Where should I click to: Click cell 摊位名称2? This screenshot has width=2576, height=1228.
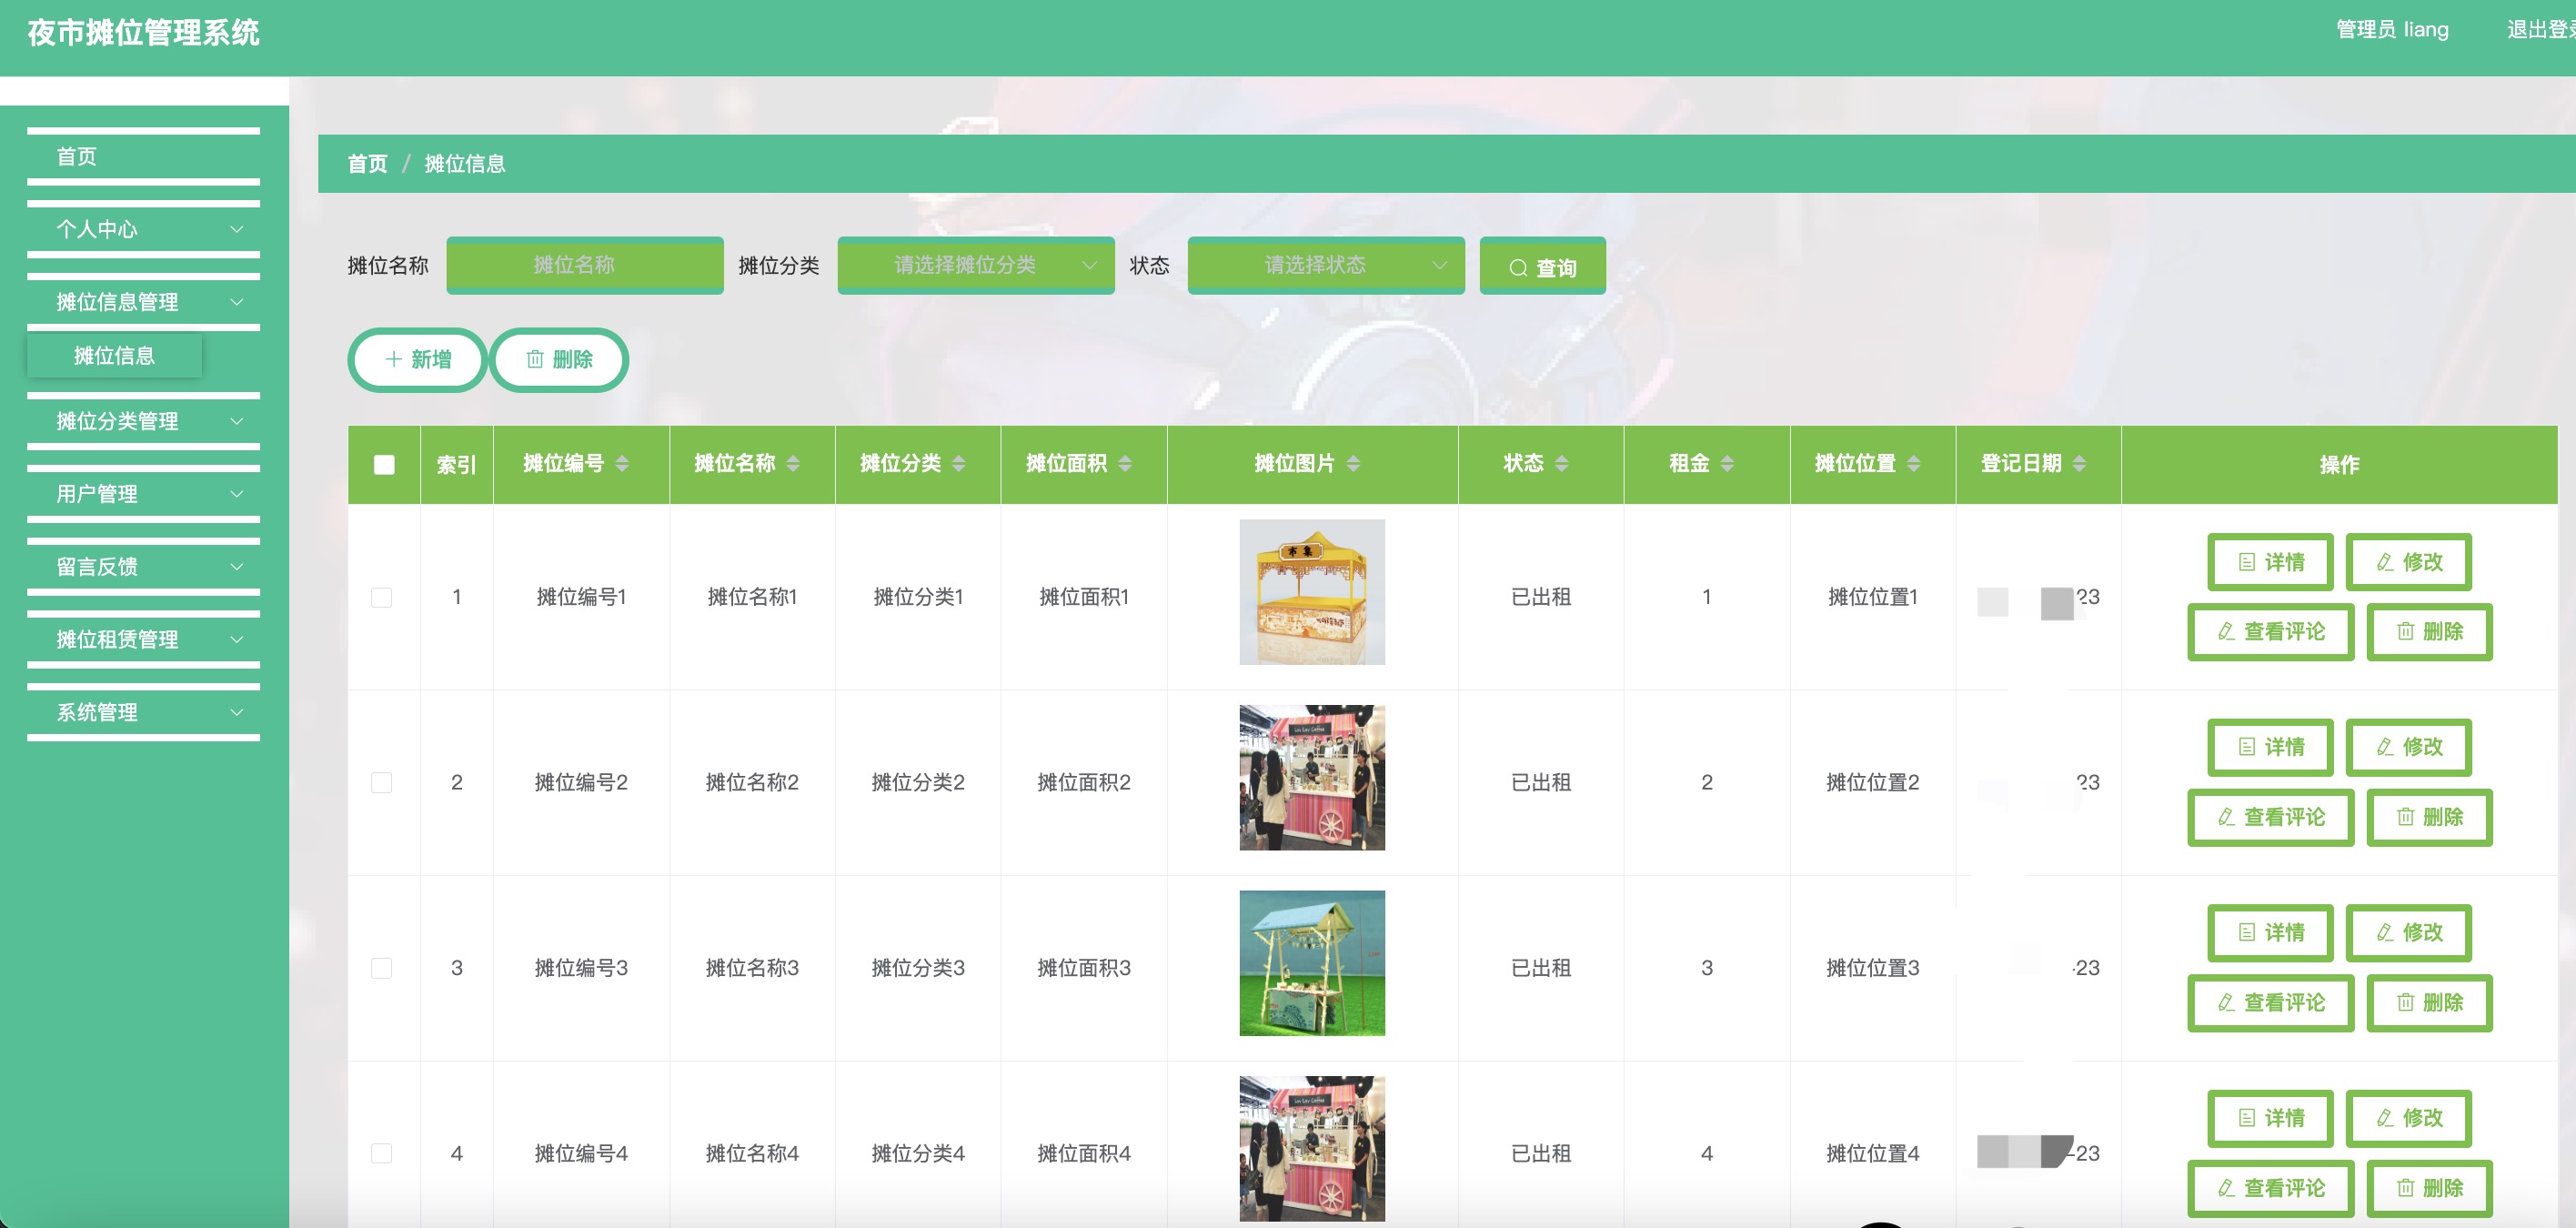pyautogui.click(x=752, y=782)
